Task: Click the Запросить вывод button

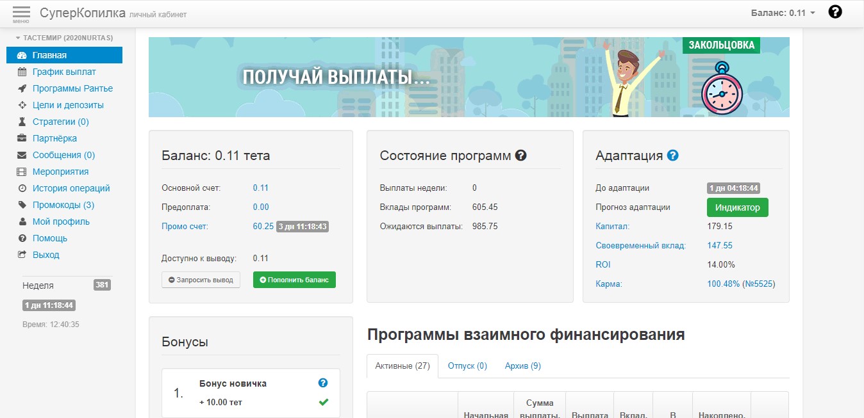Action: point(201,280)
